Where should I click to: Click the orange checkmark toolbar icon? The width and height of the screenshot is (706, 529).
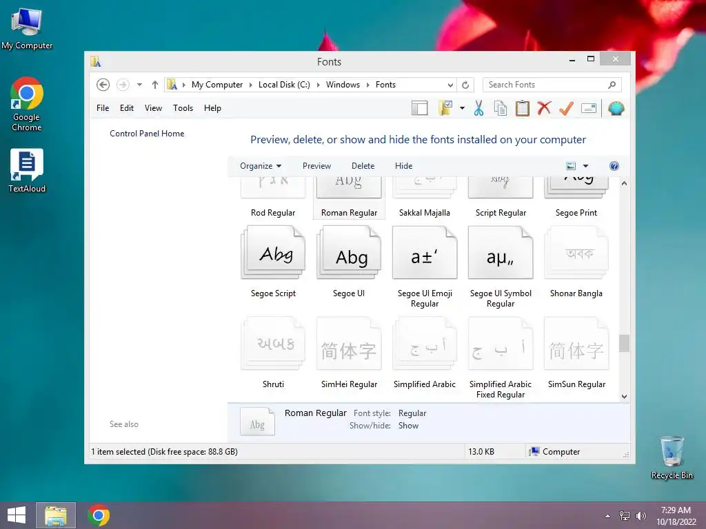[566, 108]
